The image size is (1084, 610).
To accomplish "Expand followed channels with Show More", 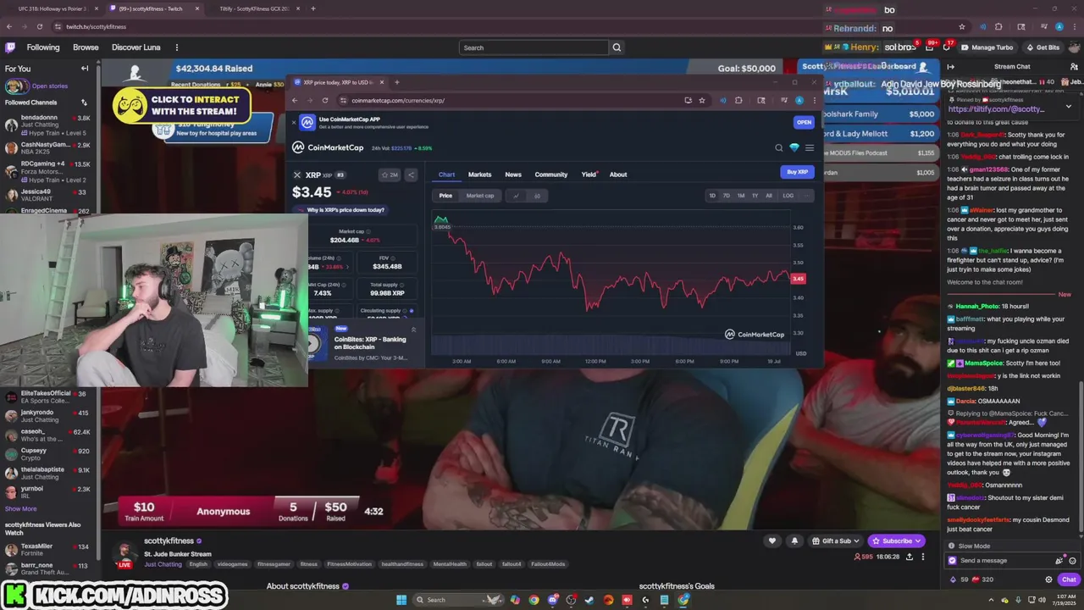I will click(21, 508).
